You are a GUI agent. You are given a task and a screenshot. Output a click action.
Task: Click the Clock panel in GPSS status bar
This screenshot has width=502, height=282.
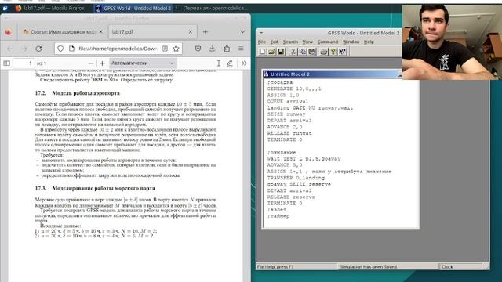[x=461, y=266]
